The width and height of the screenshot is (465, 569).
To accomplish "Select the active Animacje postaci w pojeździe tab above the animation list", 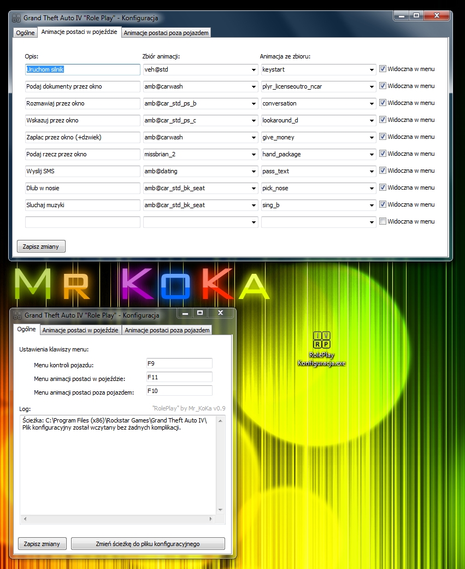I will [79, 32].
